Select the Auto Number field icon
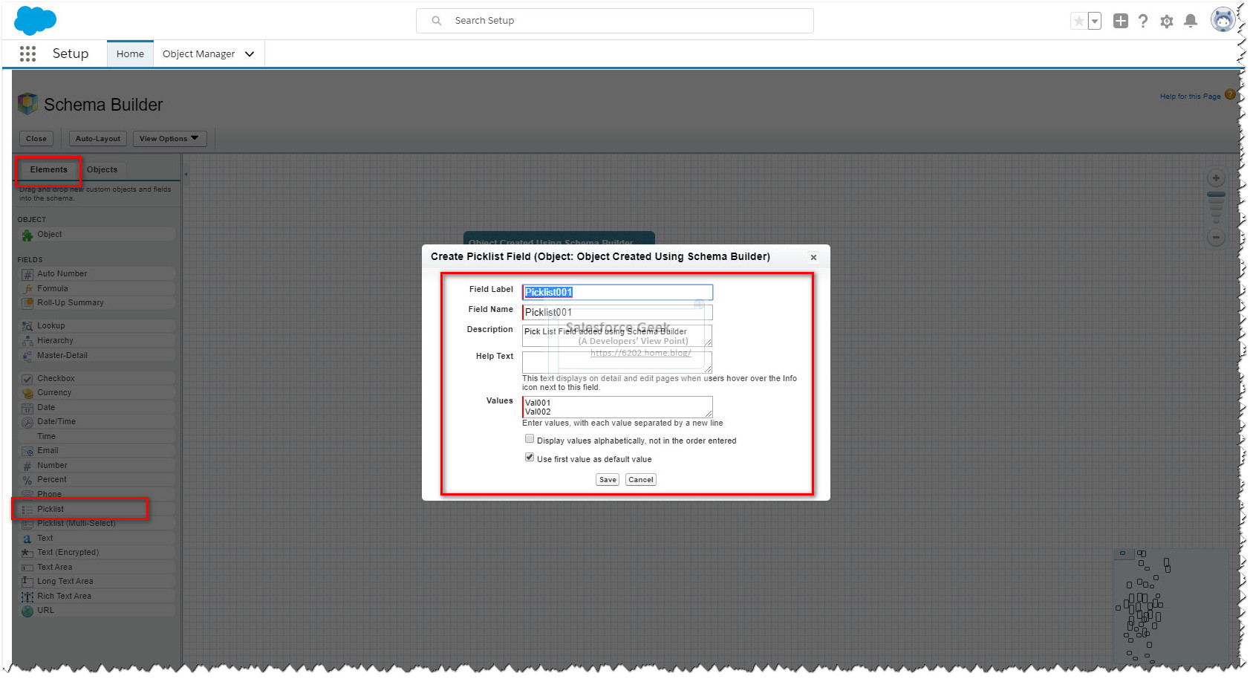The image size is (1253, 679). point(27,275)
